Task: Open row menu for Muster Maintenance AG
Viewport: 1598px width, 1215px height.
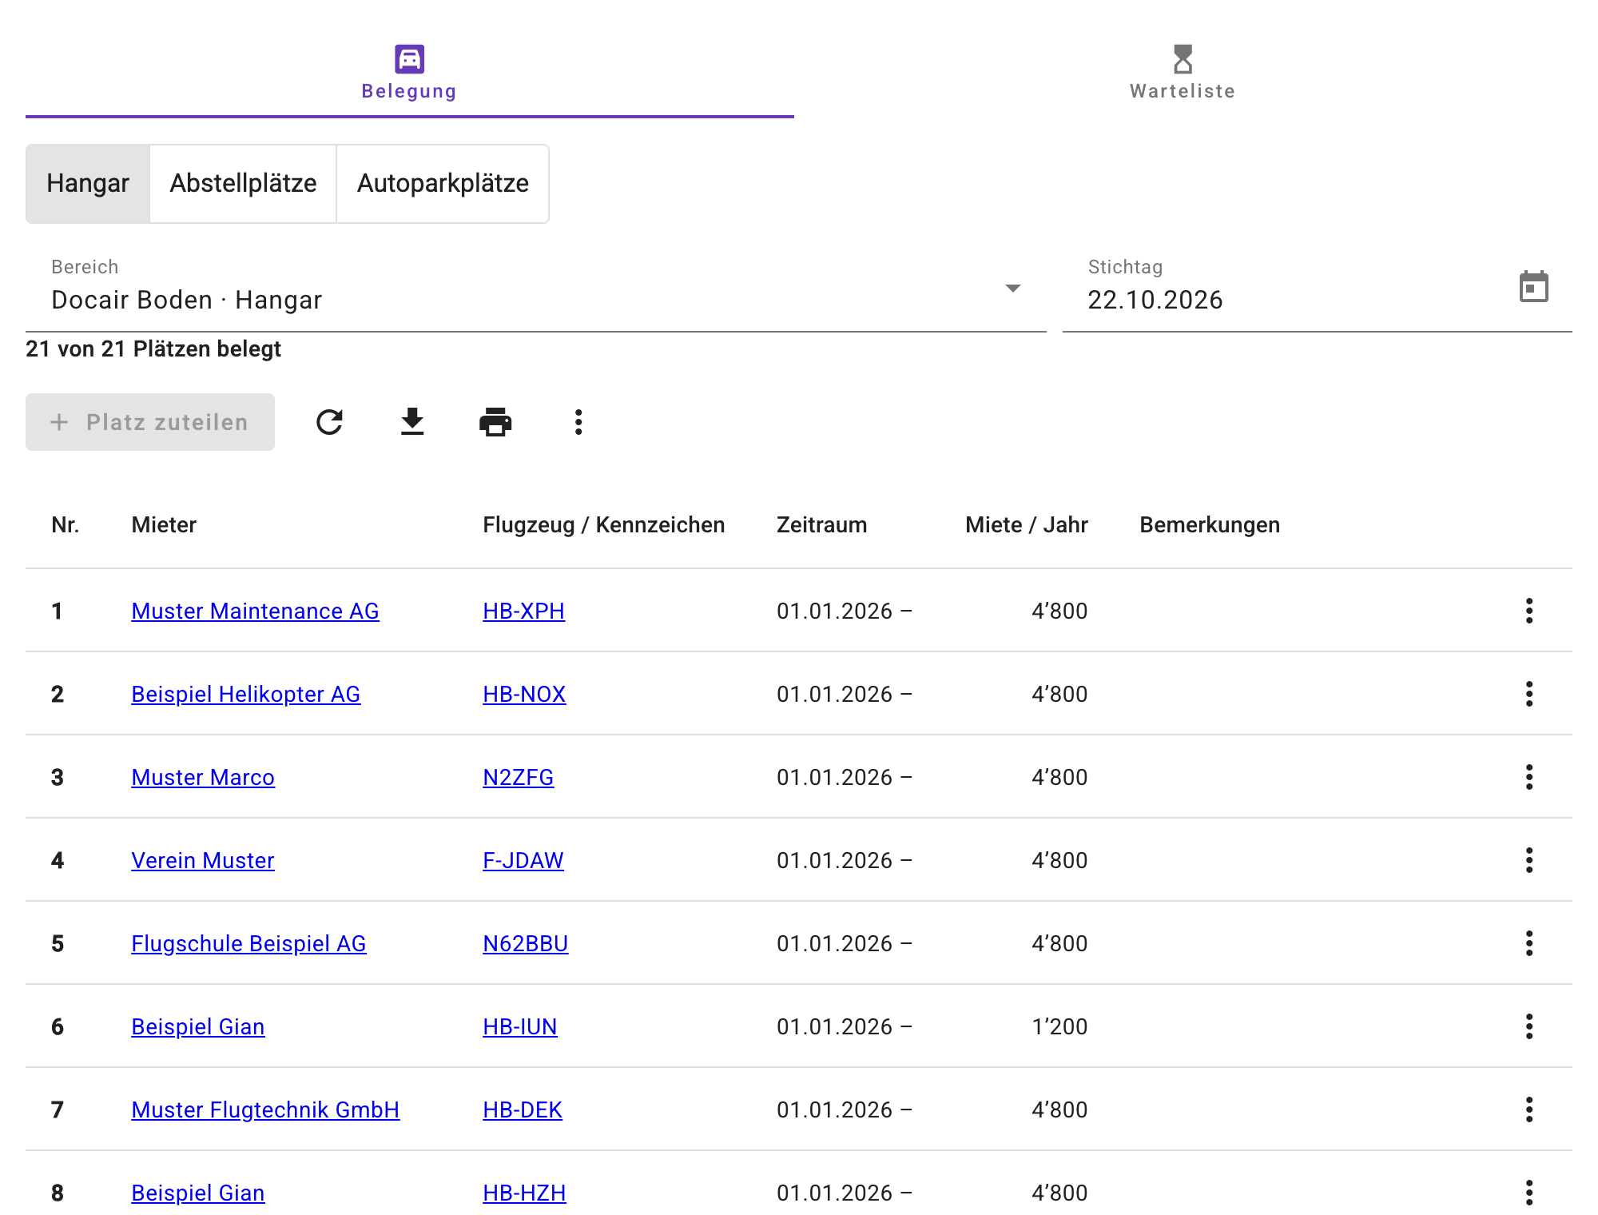Action: (1529, 611)
